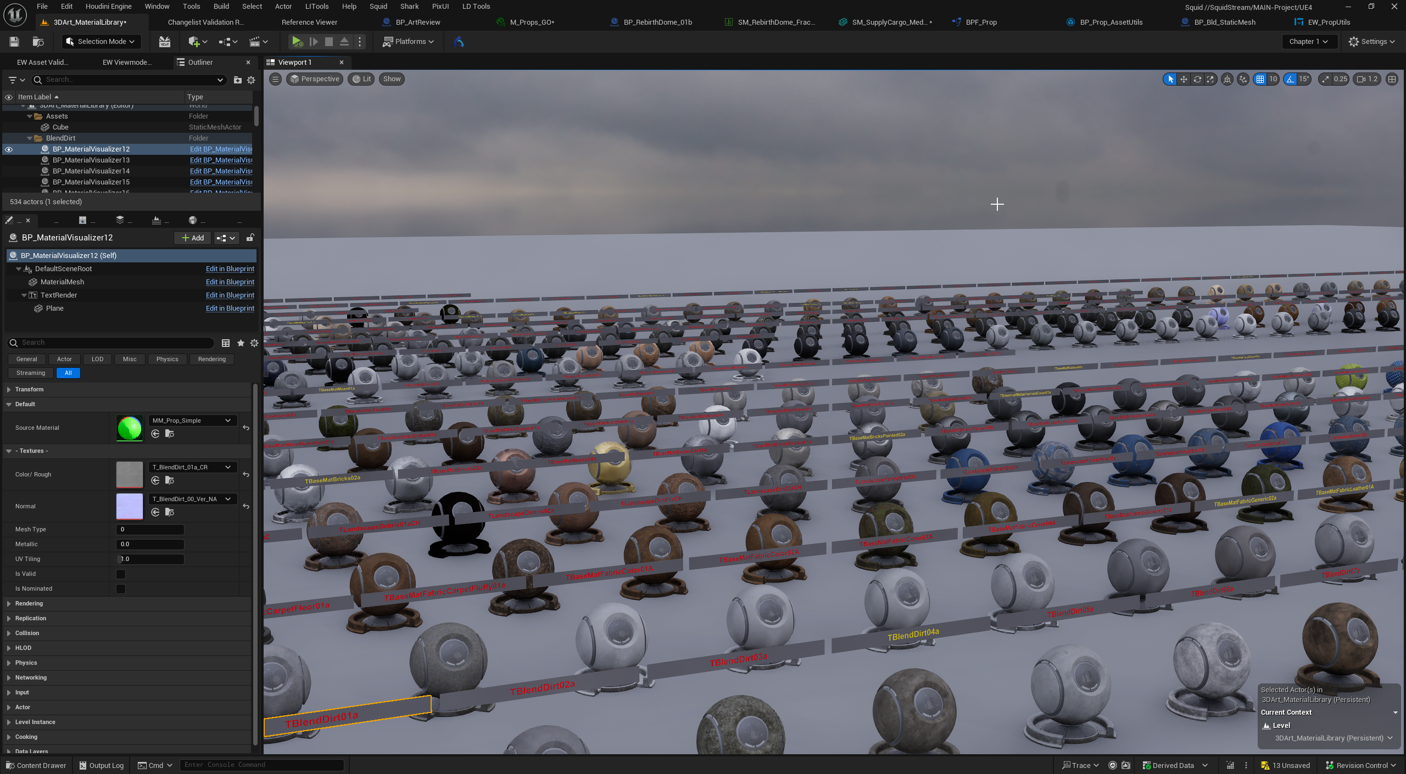Click the Save current level icon

(x=14, y=42)
